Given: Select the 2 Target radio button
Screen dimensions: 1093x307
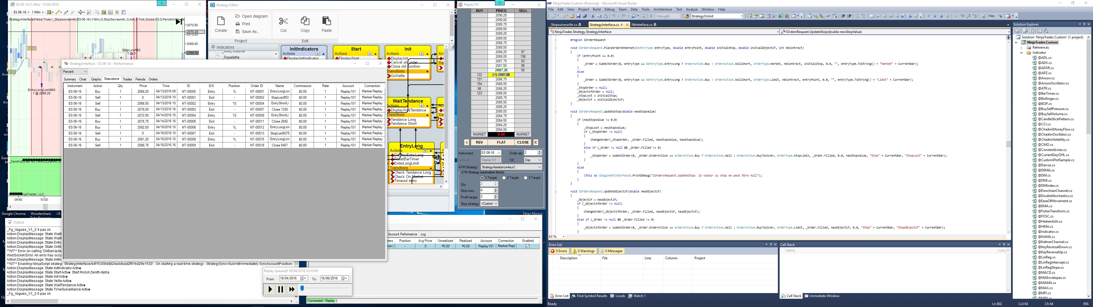Looking at the screenshot, I should (504, 178).
